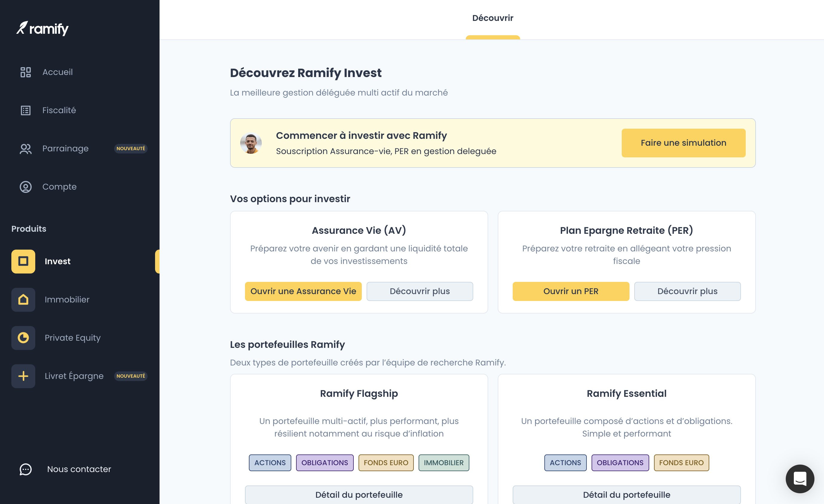Click FONDS EURO tag in Ramify Flagship
This screenshot has width=824, height=504.
(386, 463)
